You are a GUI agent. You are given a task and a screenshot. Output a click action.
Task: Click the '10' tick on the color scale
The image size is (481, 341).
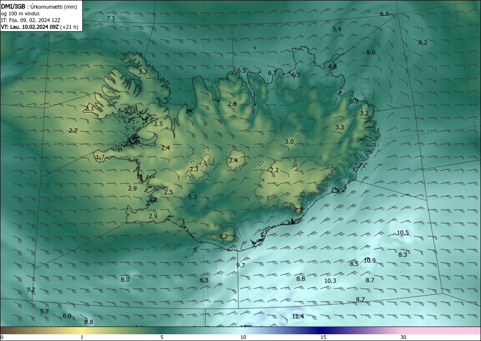click(x=243, y=337)
